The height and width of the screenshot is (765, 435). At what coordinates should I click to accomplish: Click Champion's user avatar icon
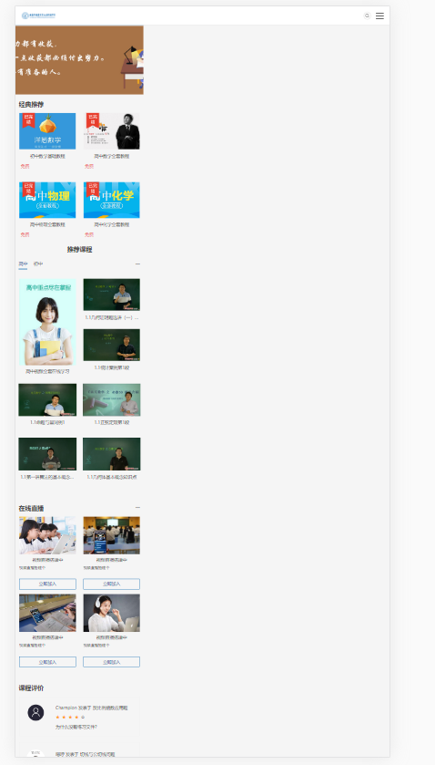click(x=35, y=712)
